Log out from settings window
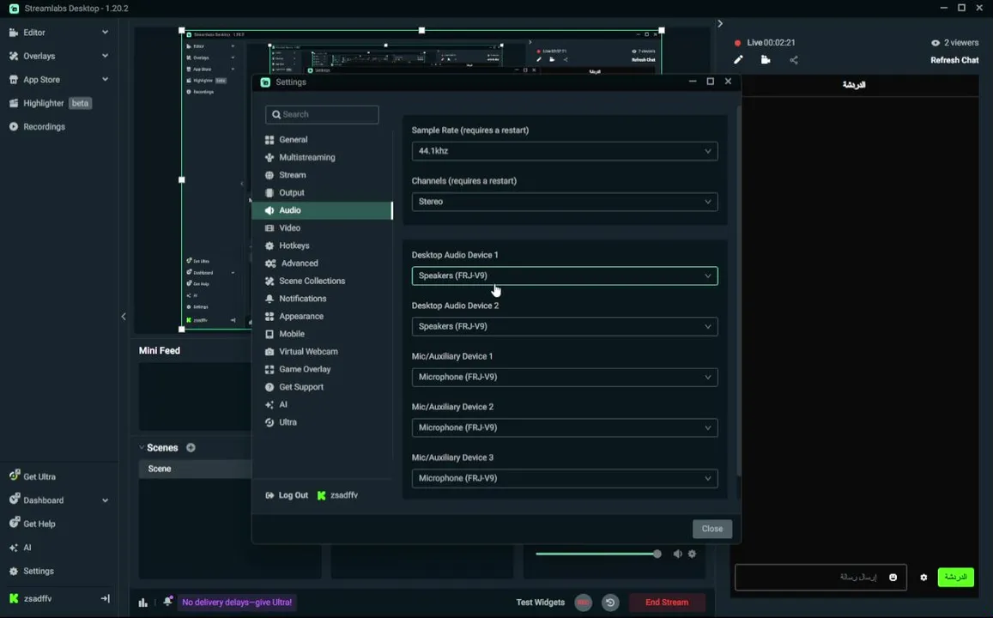Screen dimensions: 993x618 point(287,495)
